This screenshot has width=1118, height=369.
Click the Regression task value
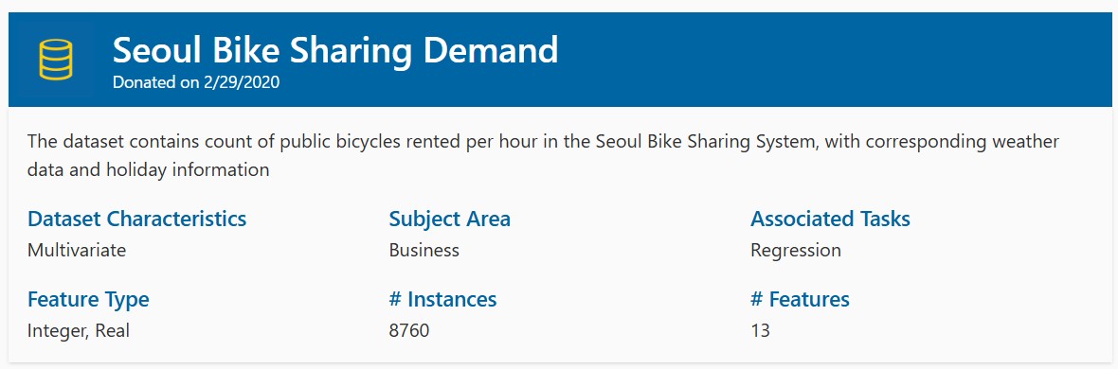pyautogui.click(x=796, y=250)
